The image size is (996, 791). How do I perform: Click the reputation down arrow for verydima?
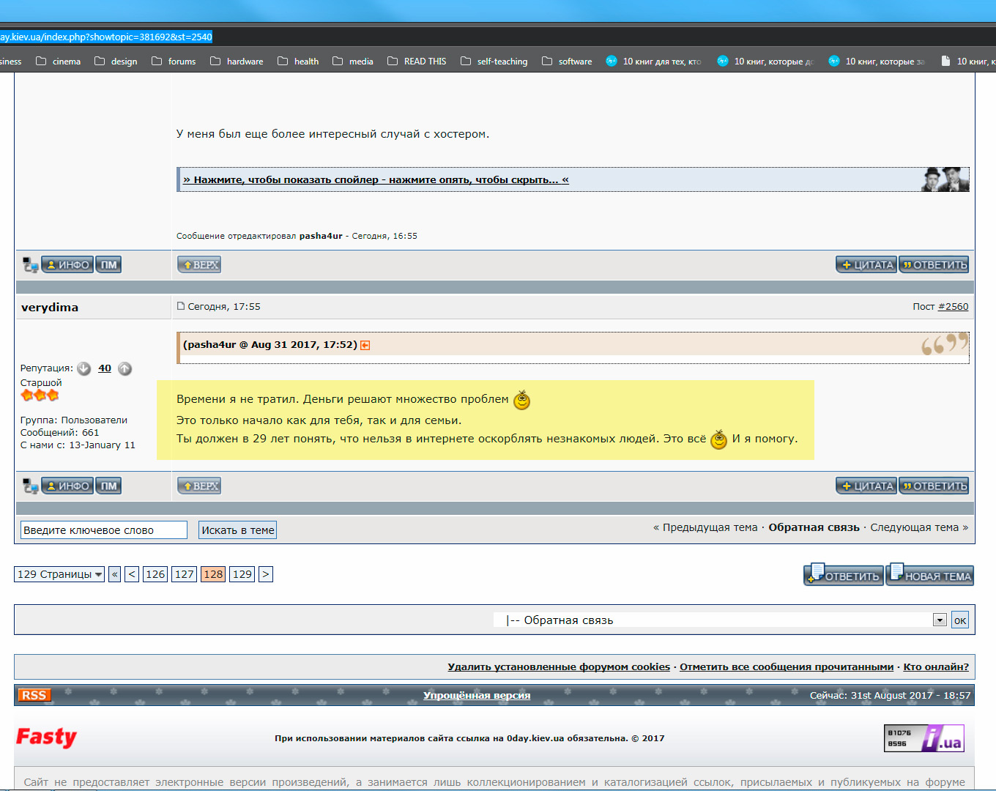(x=84, y=368)
